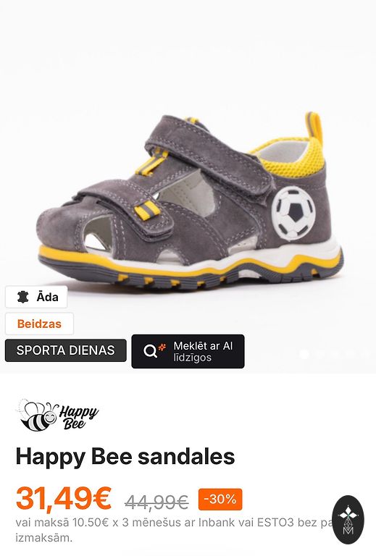
Task: Select the third carousel indicator dot
Action: [x=335, y=354]
